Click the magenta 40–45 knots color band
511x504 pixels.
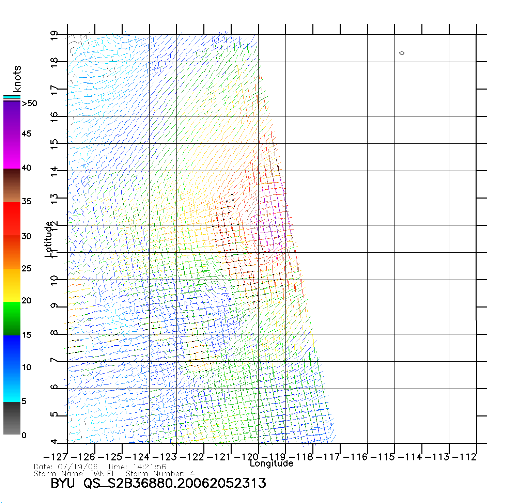pyautogui.click(x=12, y=152)
